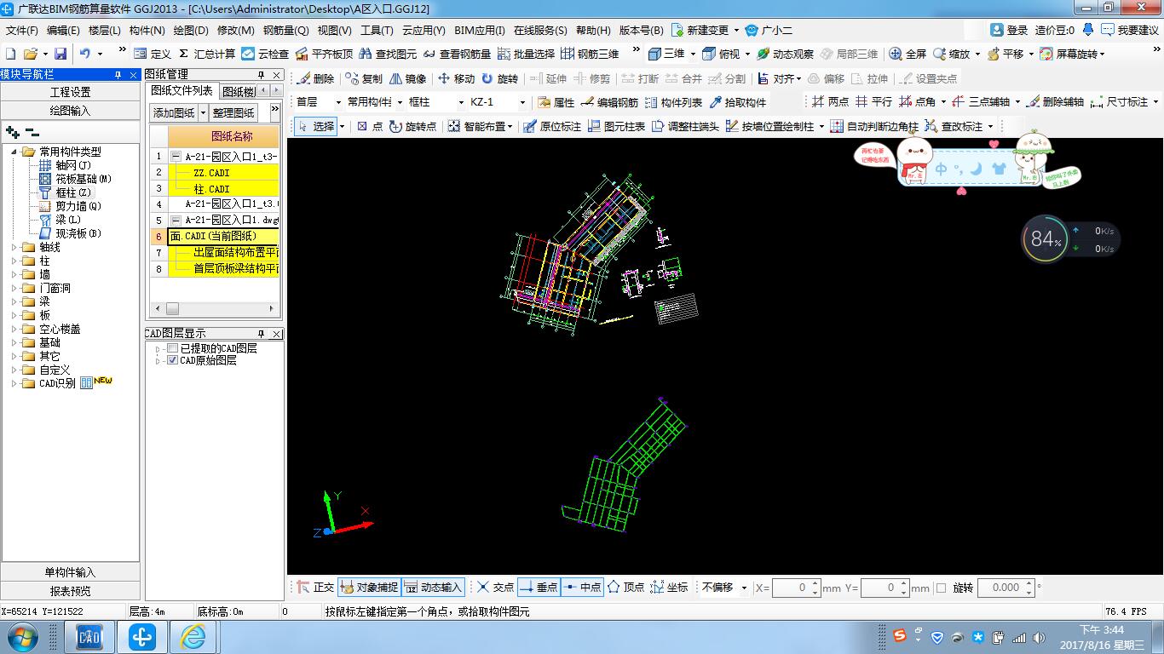Open 编辑钢筋 edit rebar
The image size is (1164, 654).
(x=609, y=102)
